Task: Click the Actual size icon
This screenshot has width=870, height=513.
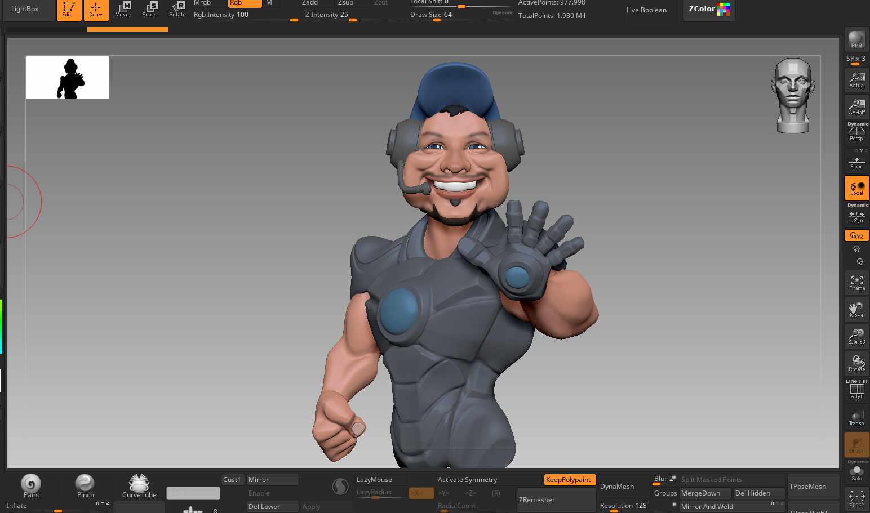Action: pyautogui.click(x=856, y=80)
